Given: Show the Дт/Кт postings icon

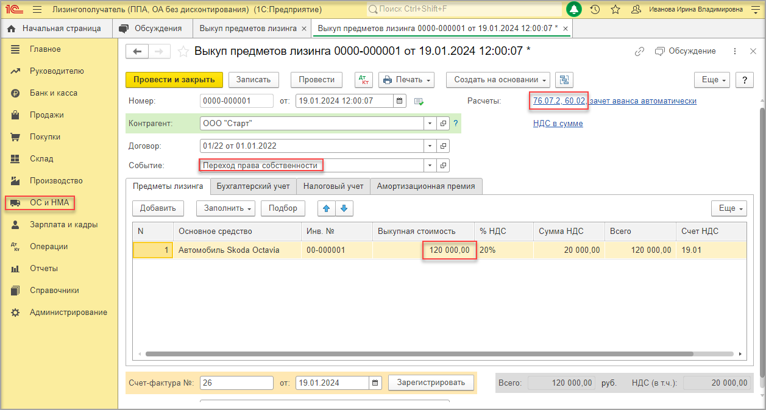Looking at the screenshot, I should point(363,80).
